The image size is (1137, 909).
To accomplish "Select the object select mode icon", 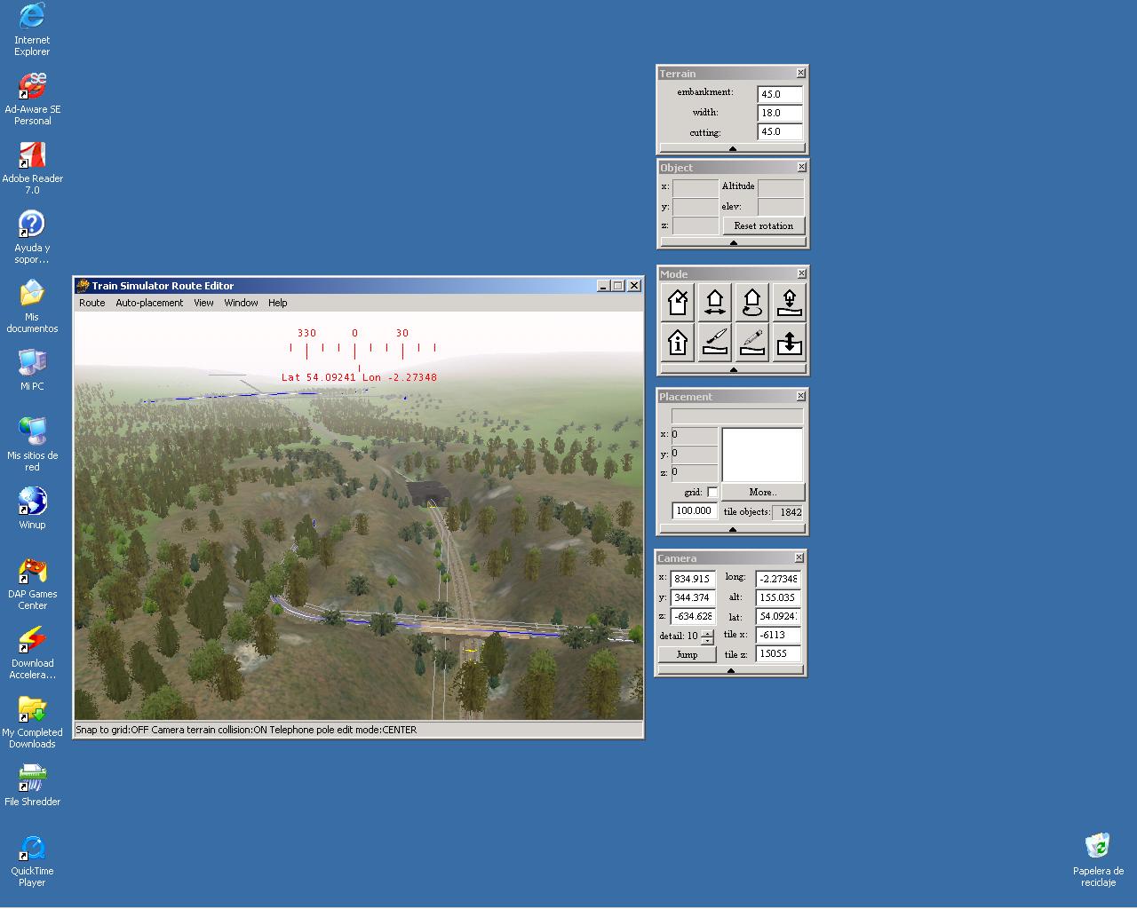I will click(x=678, y=303).
